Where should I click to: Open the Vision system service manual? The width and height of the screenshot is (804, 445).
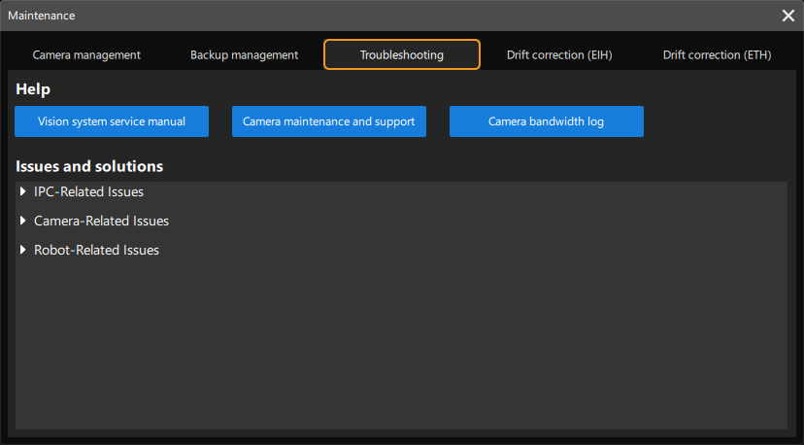pyautogui.click(x=112, y=121)
